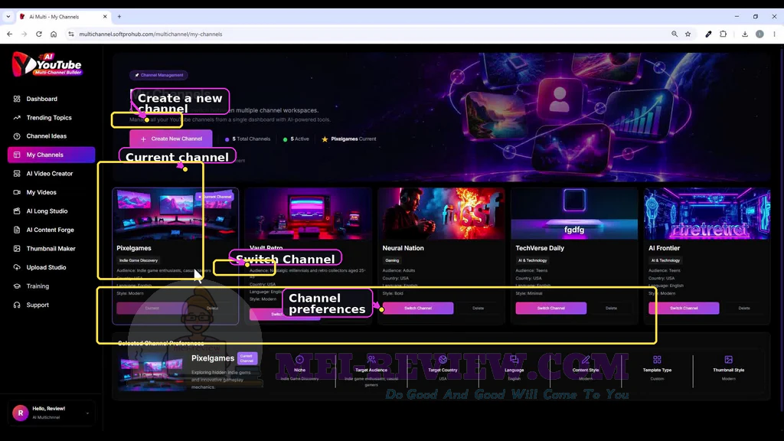This screenshot has height=441, width=784.
Task: Click the AI YouTube Multi-Channel Builder logo
Action: click(x=47, y=64)
